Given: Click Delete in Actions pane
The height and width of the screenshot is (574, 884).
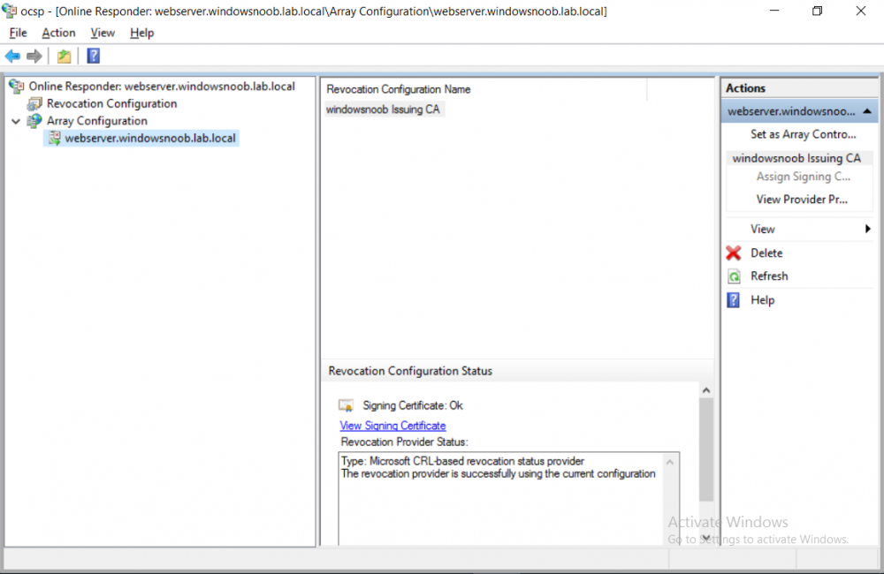Looking at the screenshot, I should [x=766, y=253].
